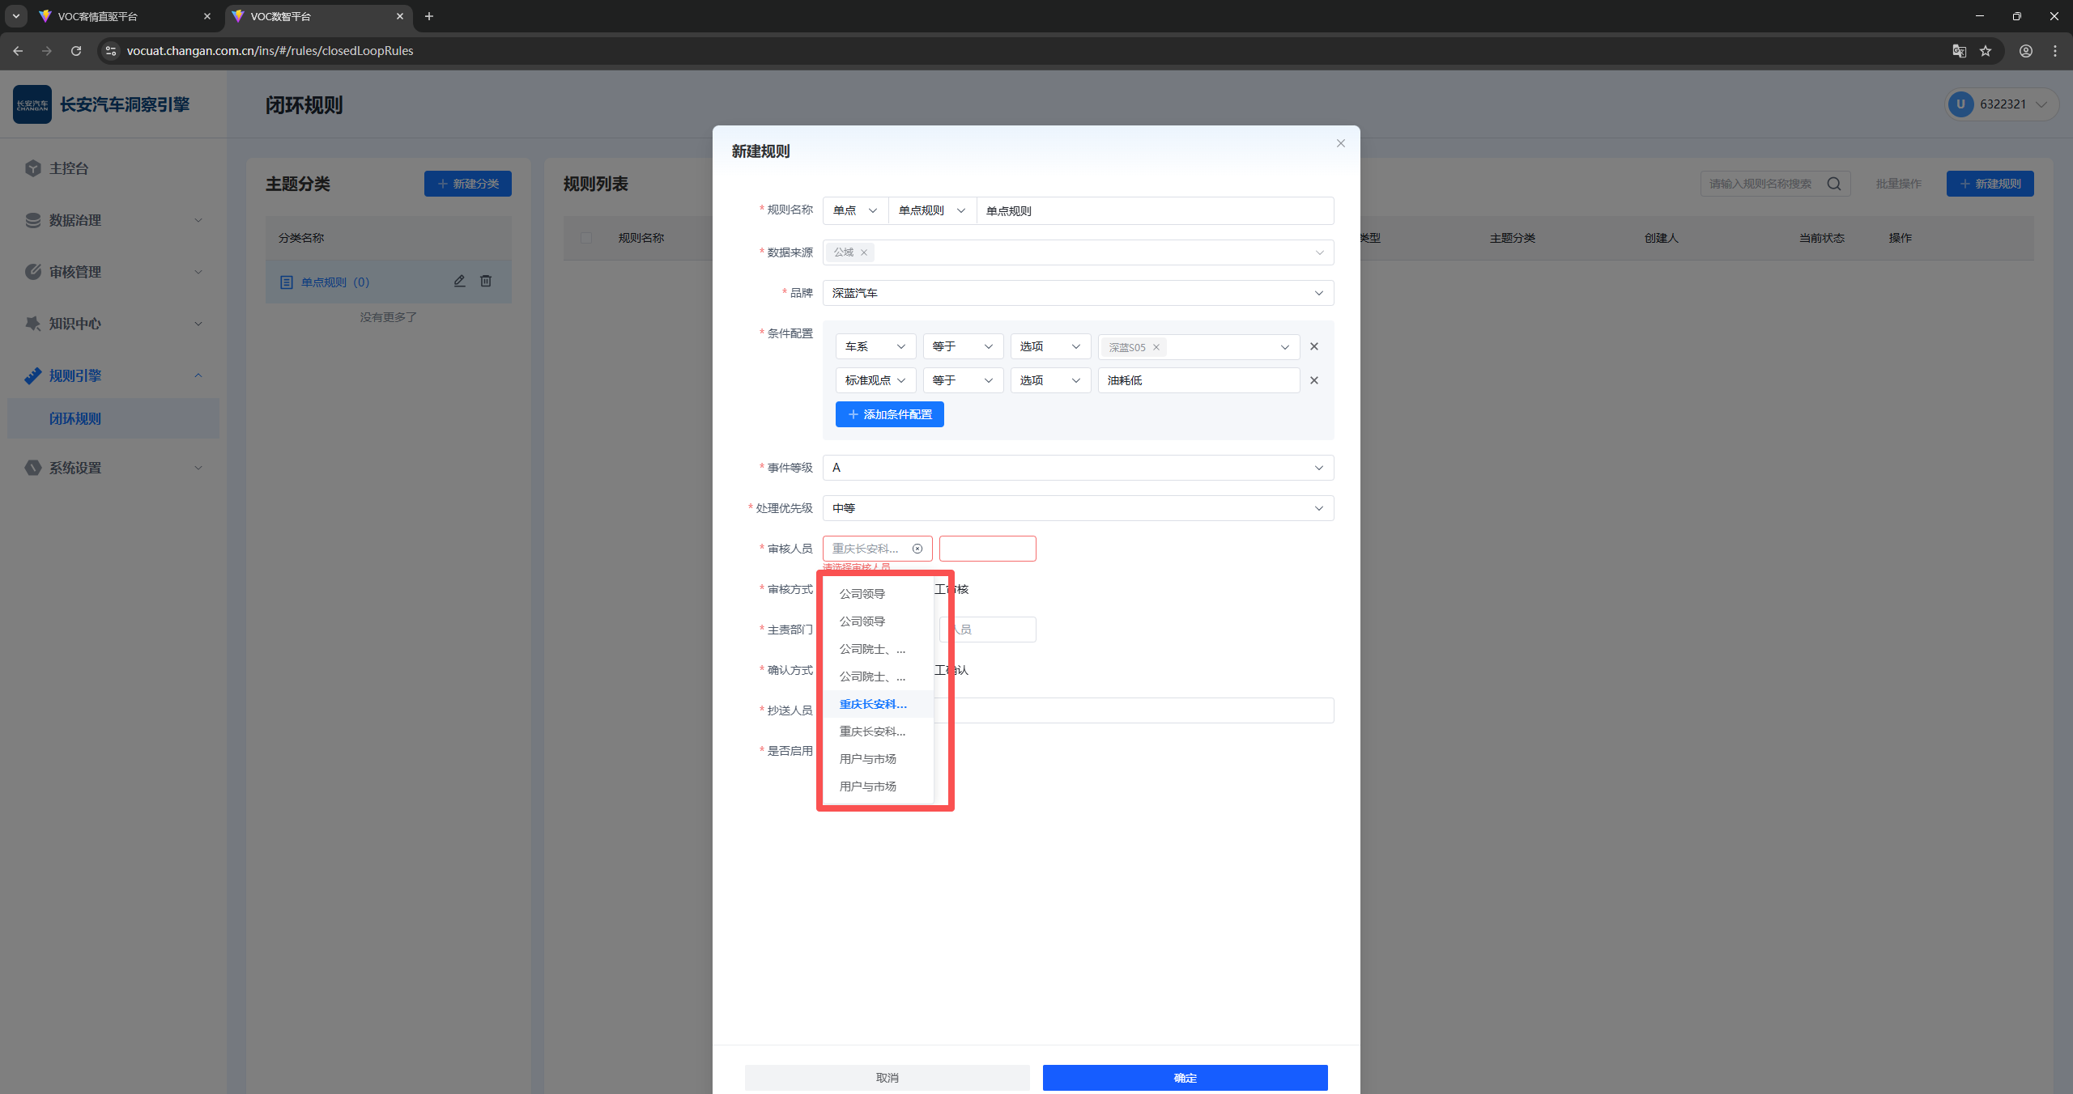Click the edit pencil for 单点规则 category
Image resolution: width=2073 pixels, height=1094 pixels.
coord(459,281)
